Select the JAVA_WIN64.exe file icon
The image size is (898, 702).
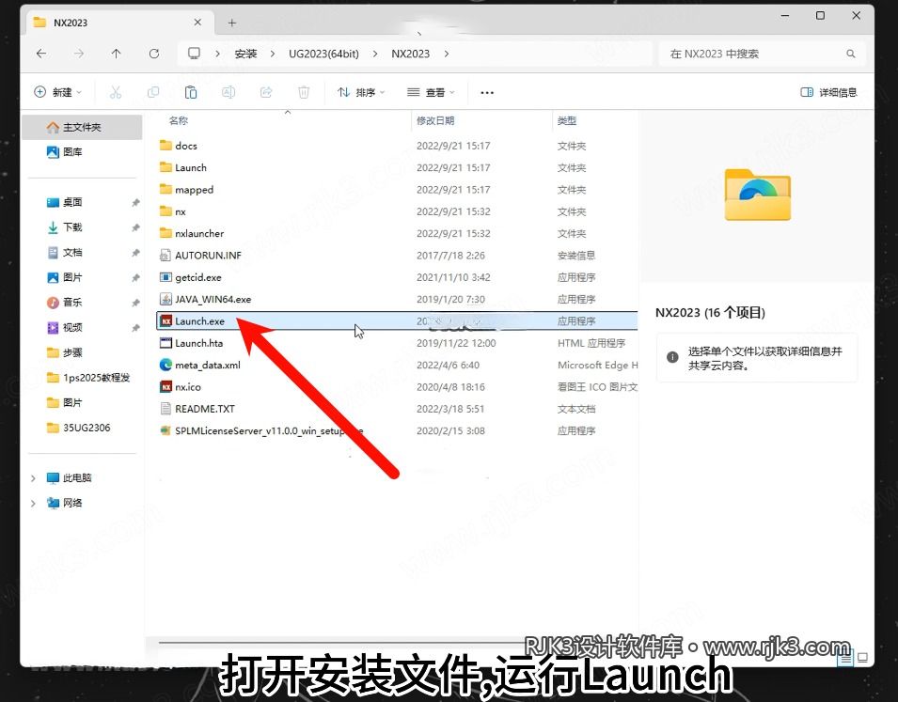165,299
